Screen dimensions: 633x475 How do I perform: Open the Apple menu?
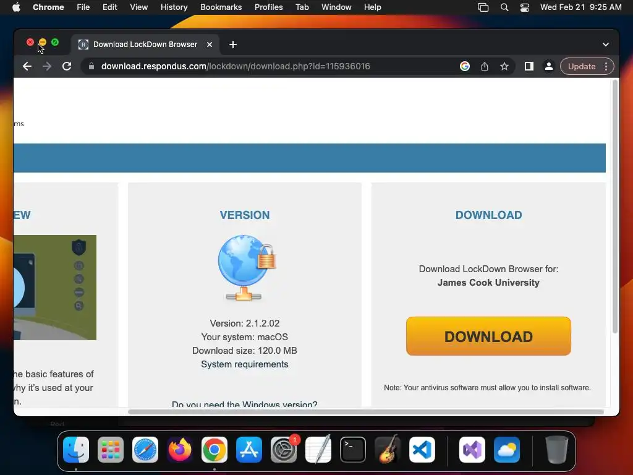[x=16, y=7]
